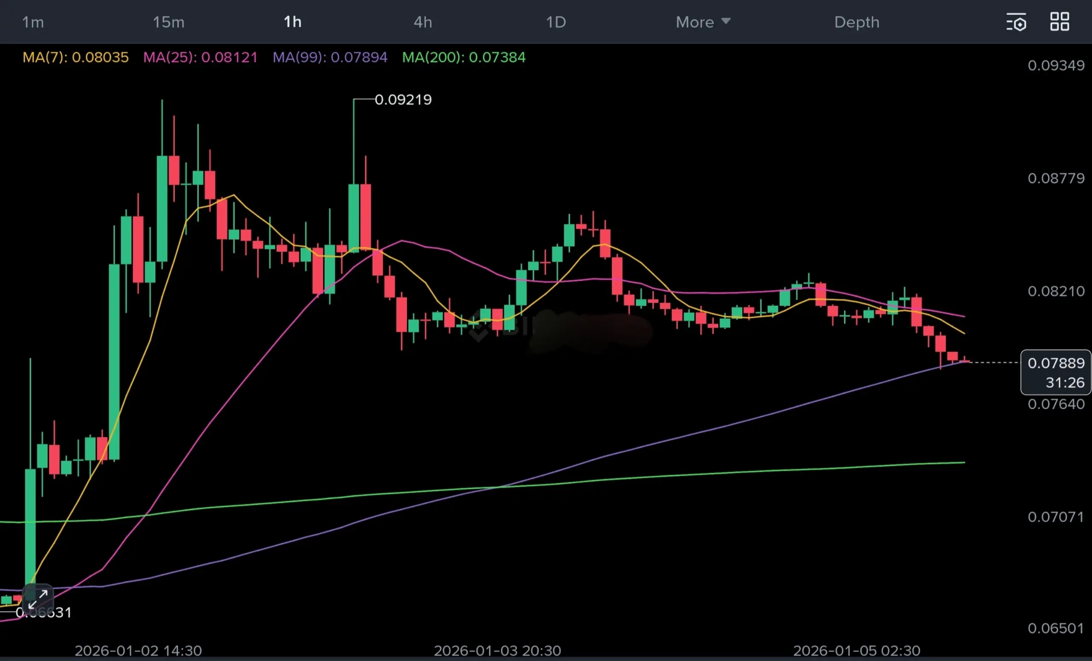Click the 2026-01-03 20:30 time axis label
The height and width of the screenshot is (661, 1092).
(497, 650)
